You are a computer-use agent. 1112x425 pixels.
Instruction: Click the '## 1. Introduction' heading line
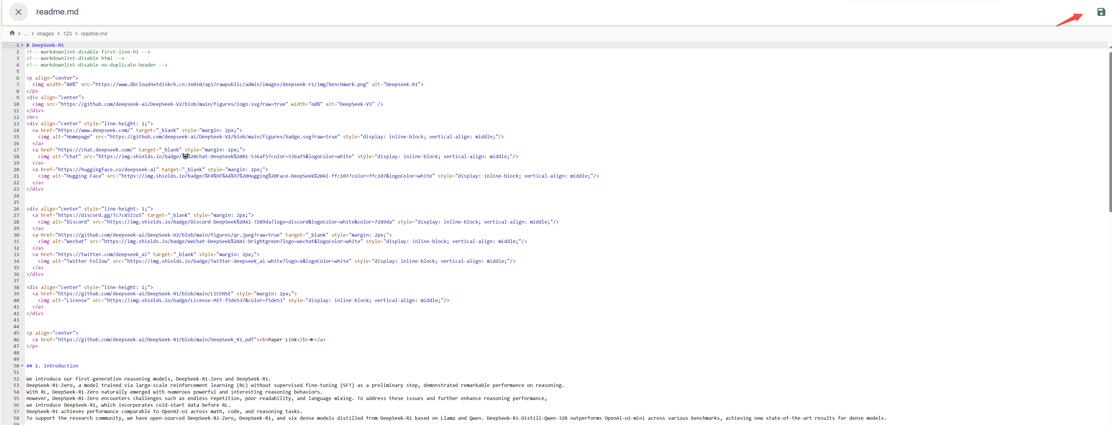[52, 366]
